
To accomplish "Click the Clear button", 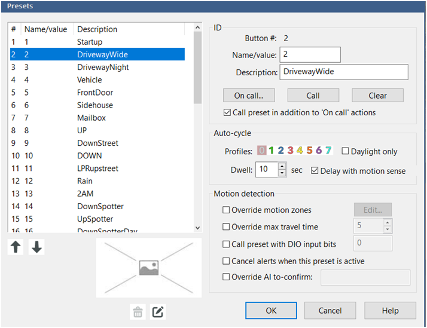I will tap(377, 96).
